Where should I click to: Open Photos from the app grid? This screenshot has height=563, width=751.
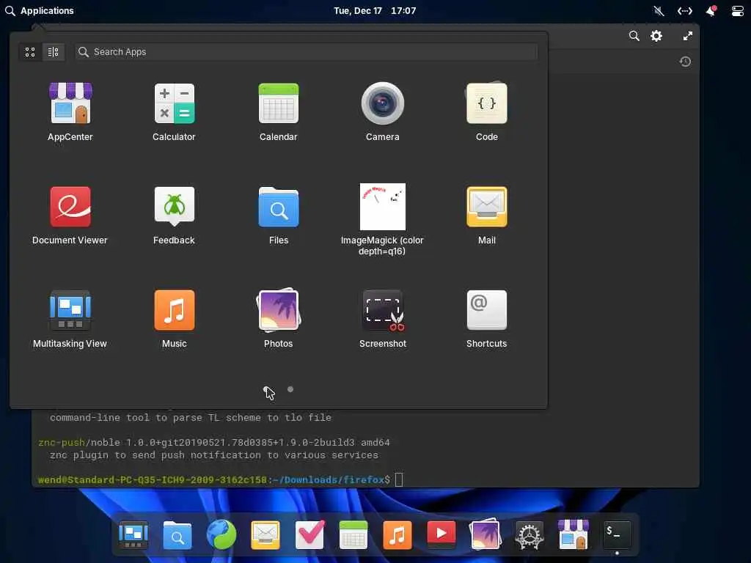(x=278, y=319)
